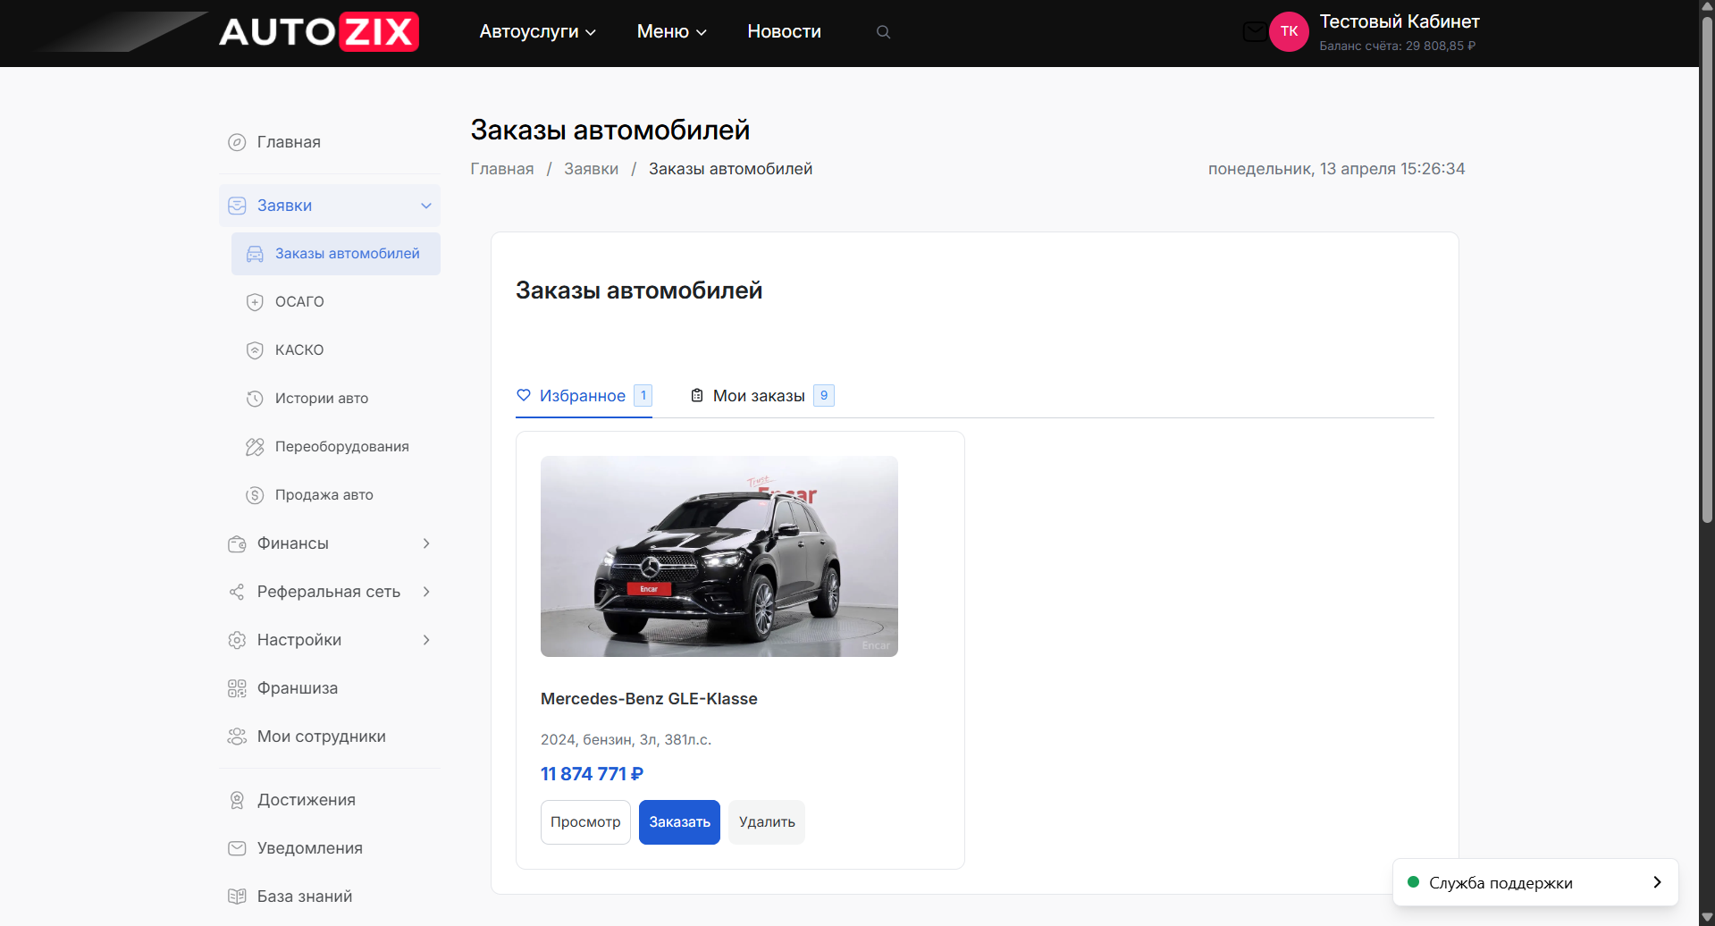Click the Уведомления envelope icon
This screenshot has height=926, width=1715.
coord(237,848)
